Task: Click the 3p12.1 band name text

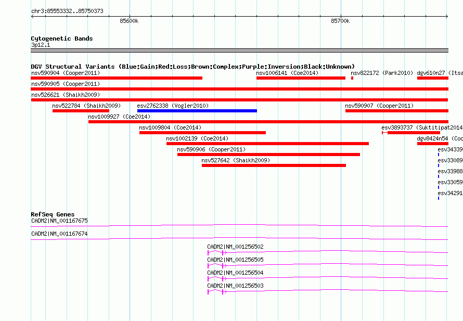Action: (x=41, y=45)
